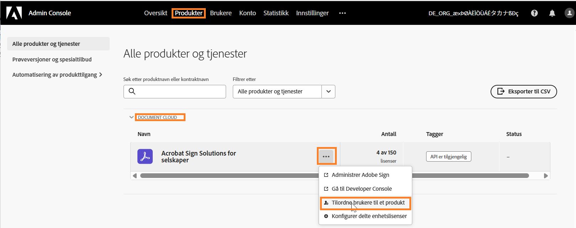Open the help icon in the header

click(534, 13)
